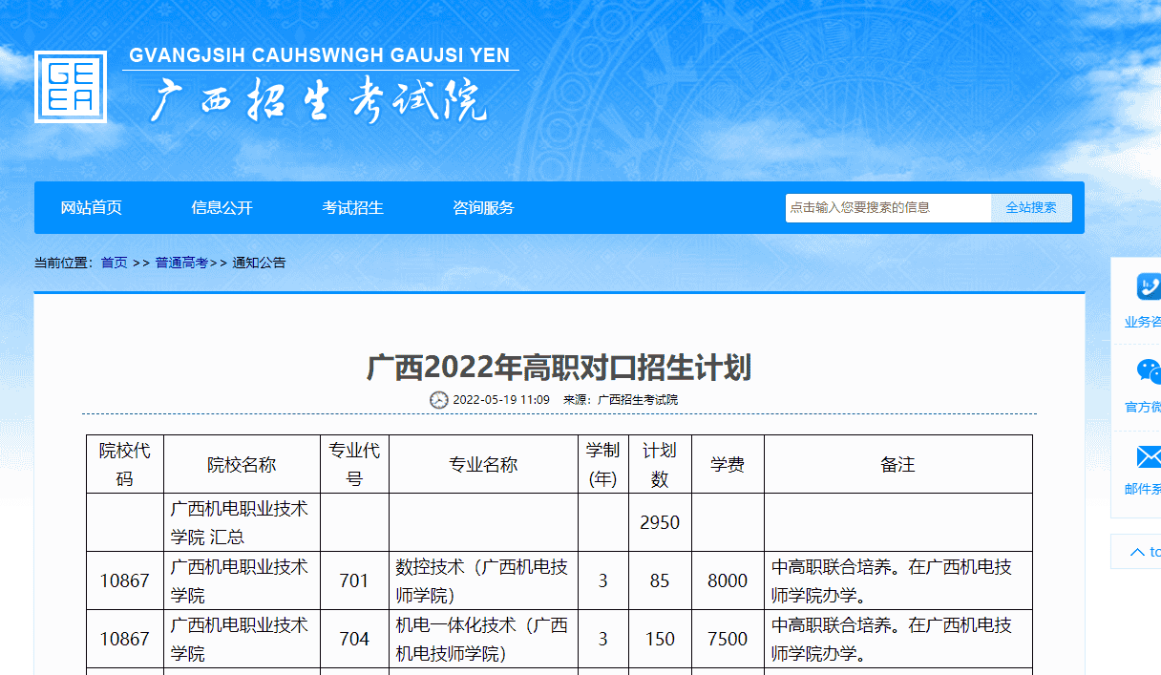Click the 学制(年) column header
This screenshot has width=1161, height=675.
click(x=602, y=464)
